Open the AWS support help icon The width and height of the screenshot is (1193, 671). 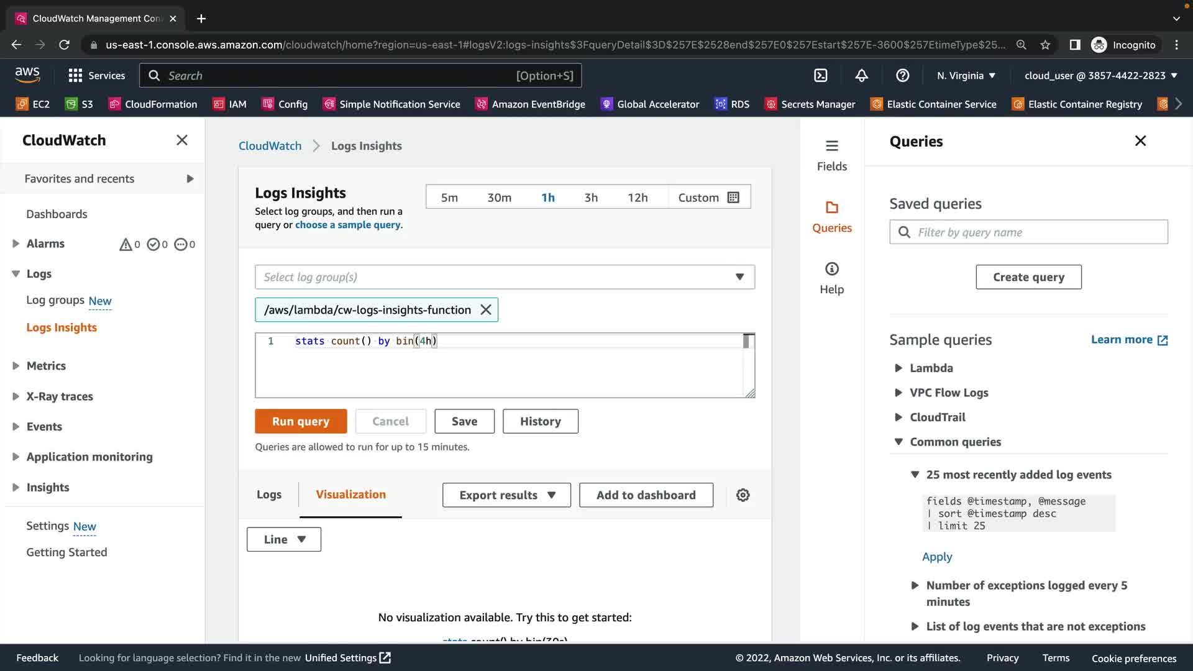tap(902, 76)
